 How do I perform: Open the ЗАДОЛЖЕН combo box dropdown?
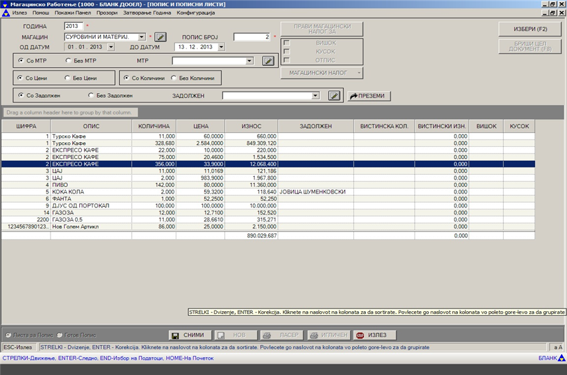[315, 96]
